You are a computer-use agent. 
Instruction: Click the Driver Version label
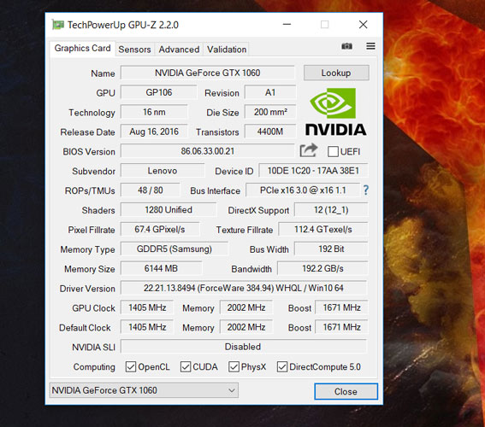click(x=87, y=289)
